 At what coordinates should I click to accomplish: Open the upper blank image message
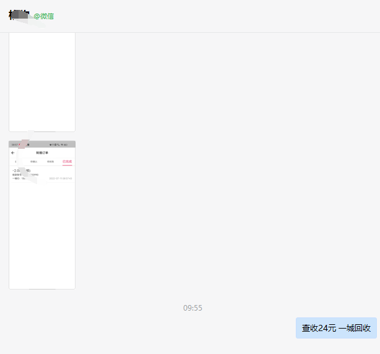(x=42, y=81)
